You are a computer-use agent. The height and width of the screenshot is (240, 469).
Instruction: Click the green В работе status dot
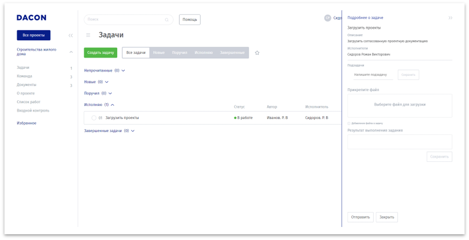[x=235, y=118]
